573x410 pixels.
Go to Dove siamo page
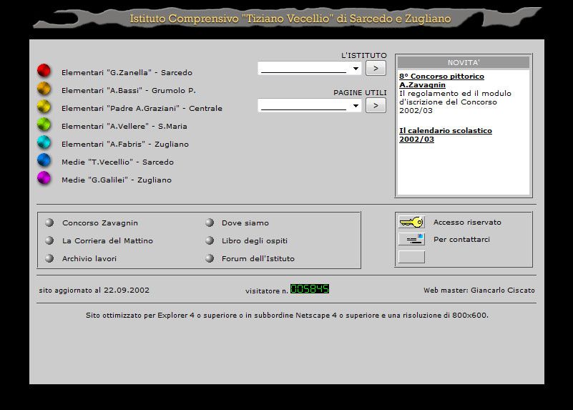pyautogui.click(x=245, y=223)
